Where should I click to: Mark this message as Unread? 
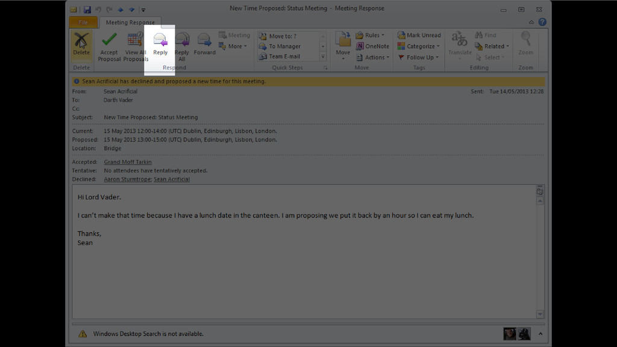point(419,35)
